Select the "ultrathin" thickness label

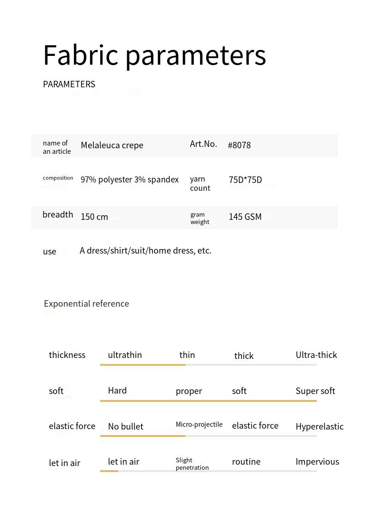[125, 355]
